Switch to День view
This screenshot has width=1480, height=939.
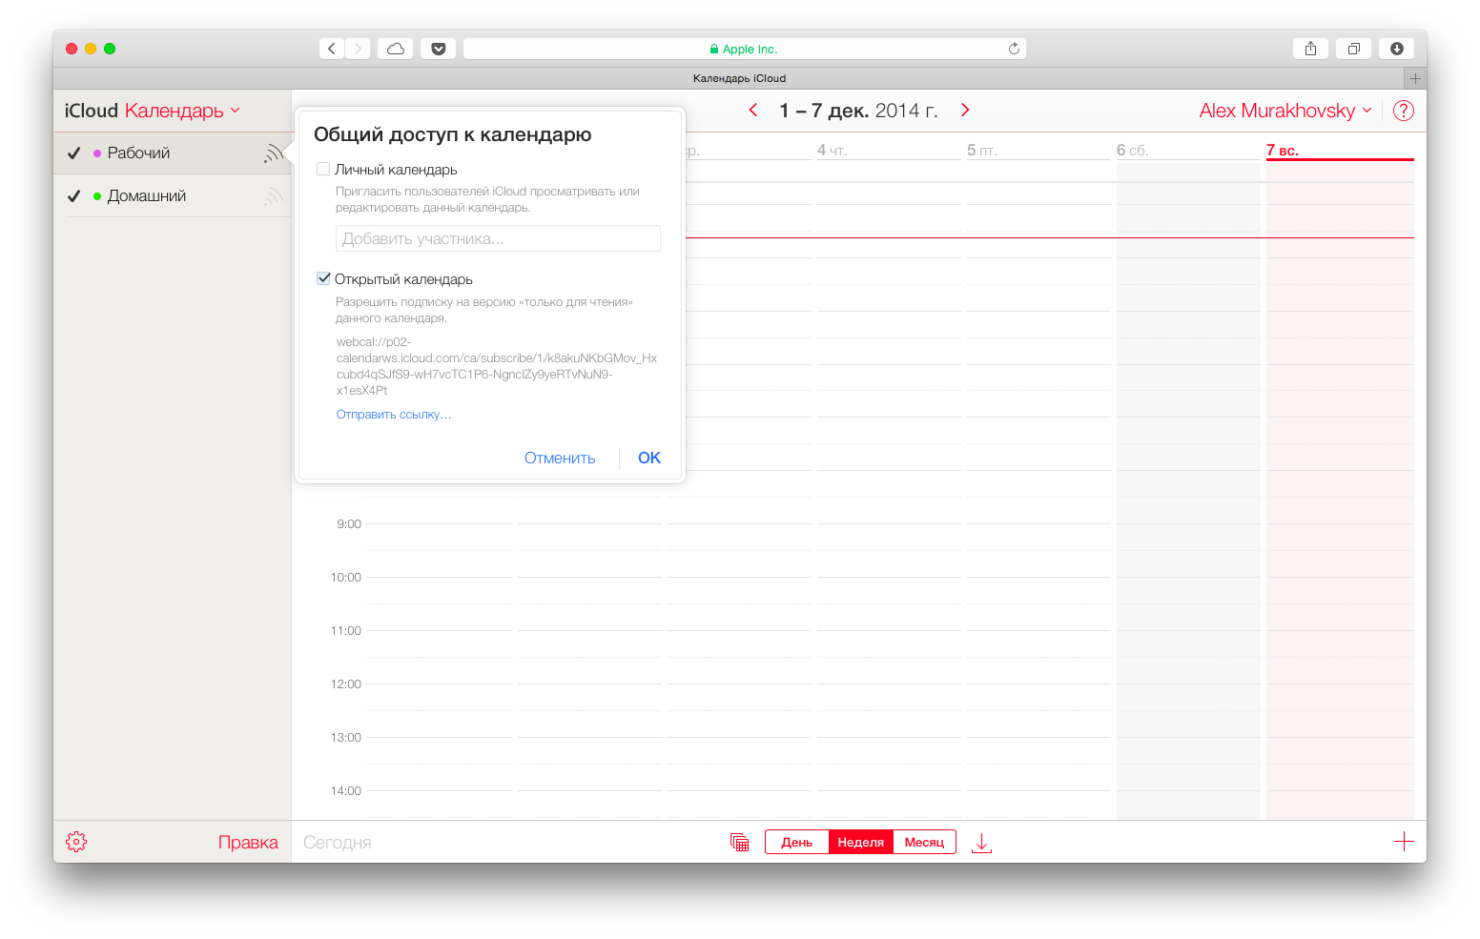(797, 842)
